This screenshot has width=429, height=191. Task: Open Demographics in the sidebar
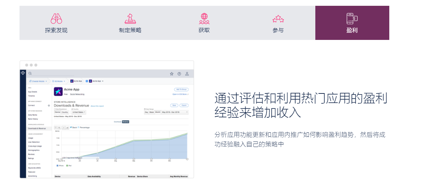[x=34, y=150]
